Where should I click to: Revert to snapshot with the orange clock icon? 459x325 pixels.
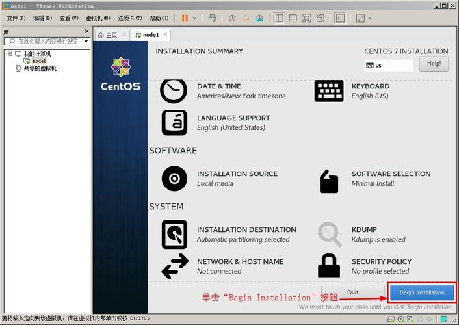pos(246,18)
